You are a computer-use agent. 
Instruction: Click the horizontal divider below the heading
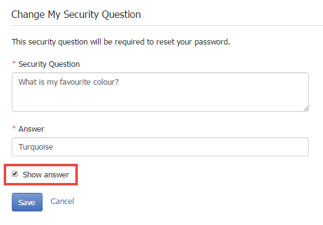(167, 26)
